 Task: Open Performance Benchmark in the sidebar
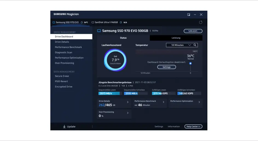point(71,47)
